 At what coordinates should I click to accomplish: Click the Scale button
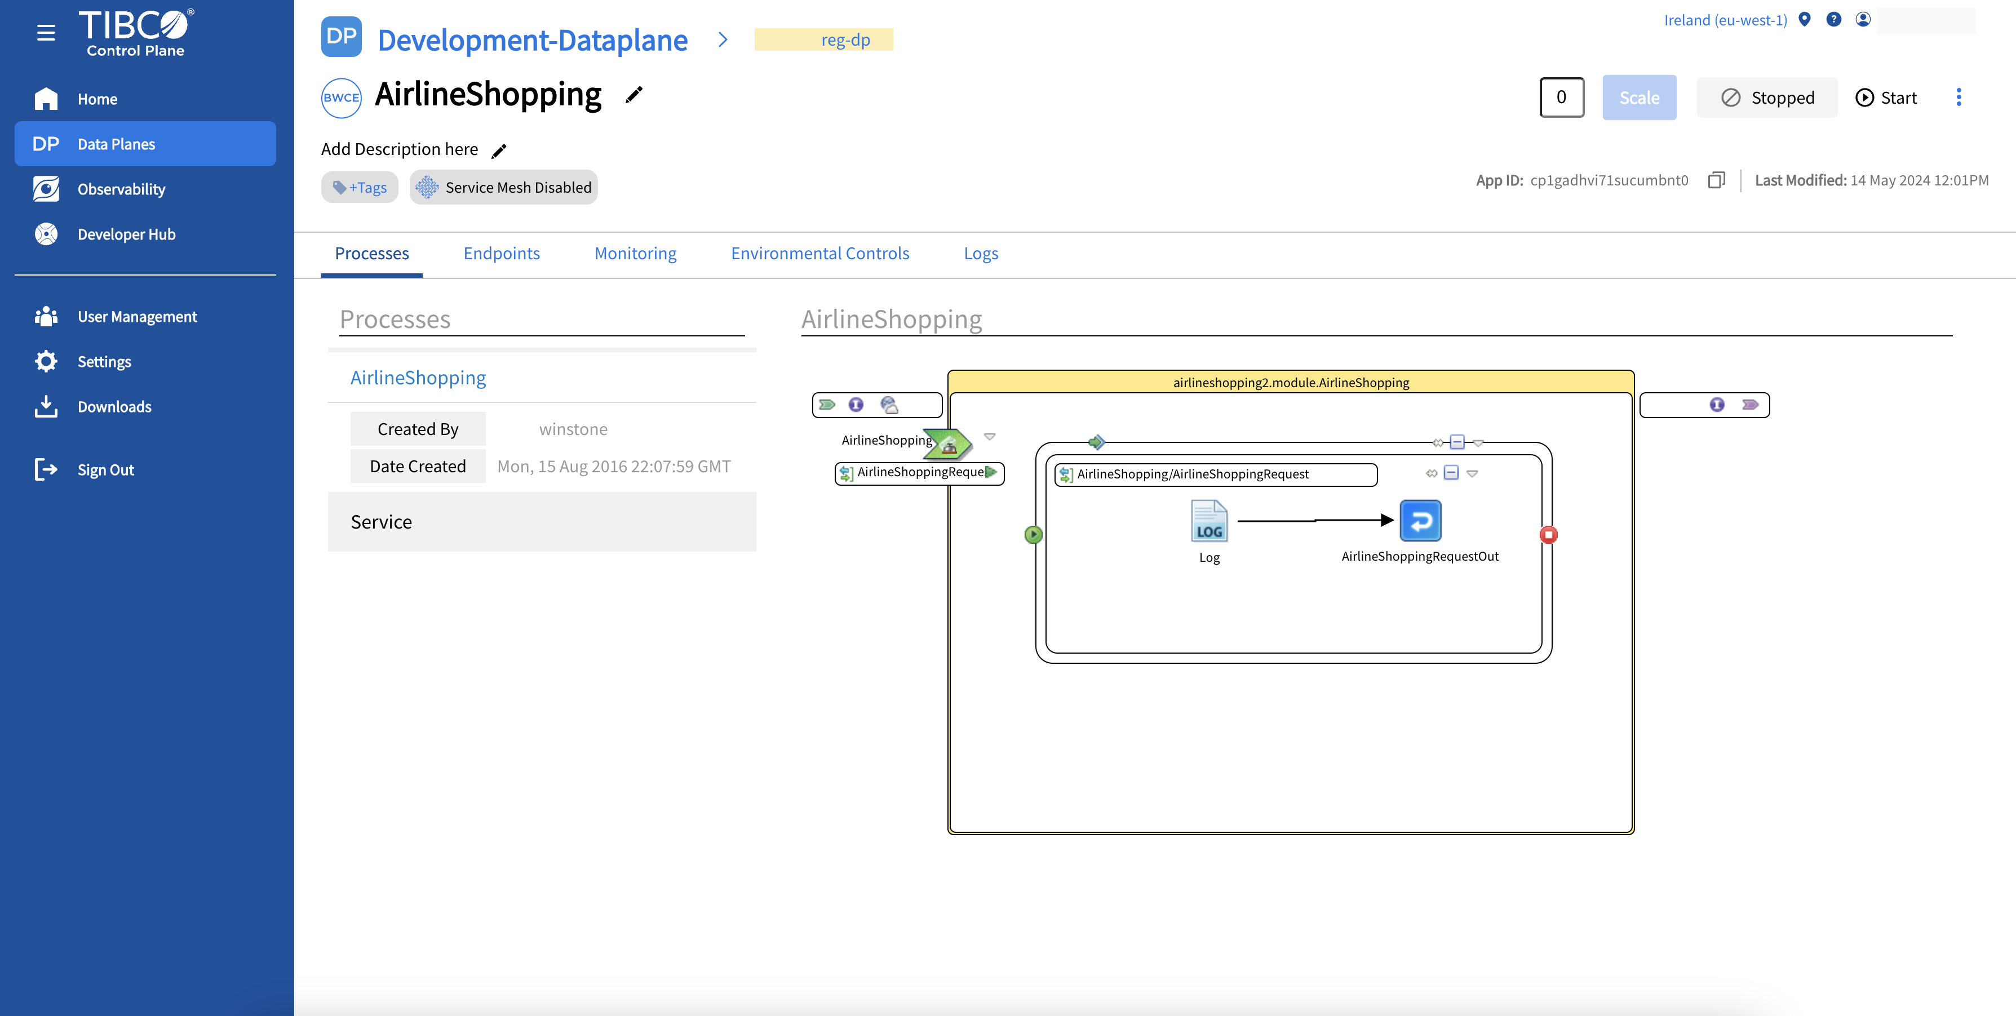click(x=1639, y=98)
